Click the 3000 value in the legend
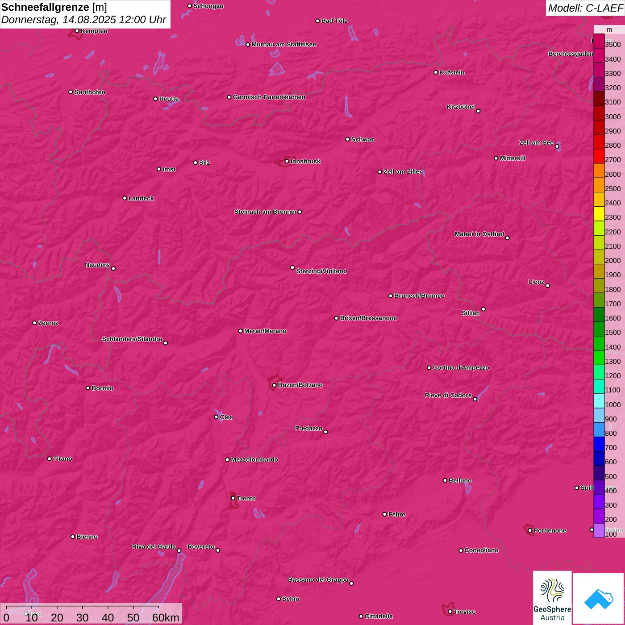Image resolution: width=625 pixels, height=625 pixels. (612, 117)
